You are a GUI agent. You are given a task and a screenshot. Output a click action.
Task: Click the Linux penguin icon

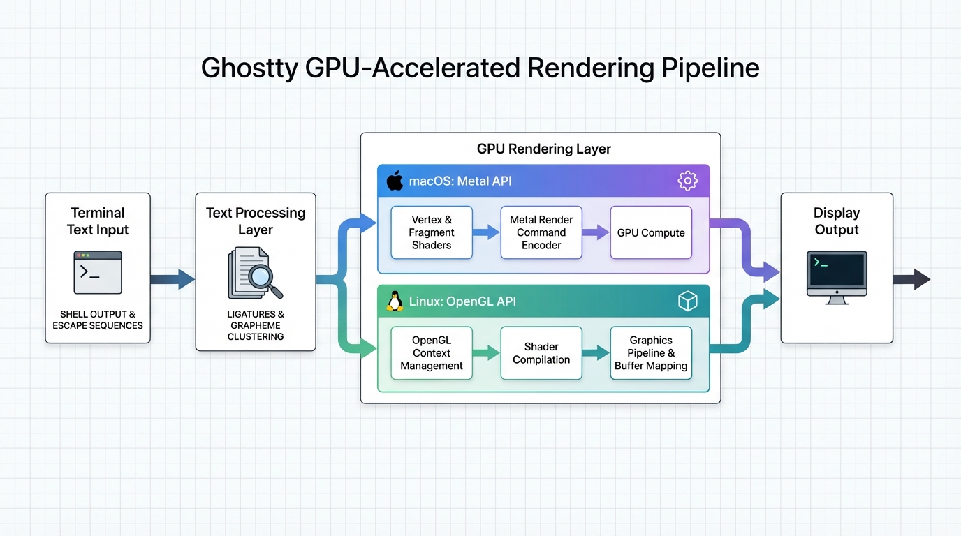pyautogui.click(x=395, y=301)
